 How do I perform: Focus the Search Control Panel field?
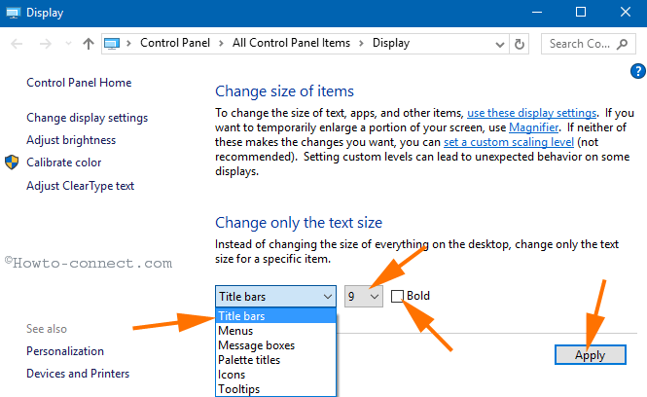[588, 44]
